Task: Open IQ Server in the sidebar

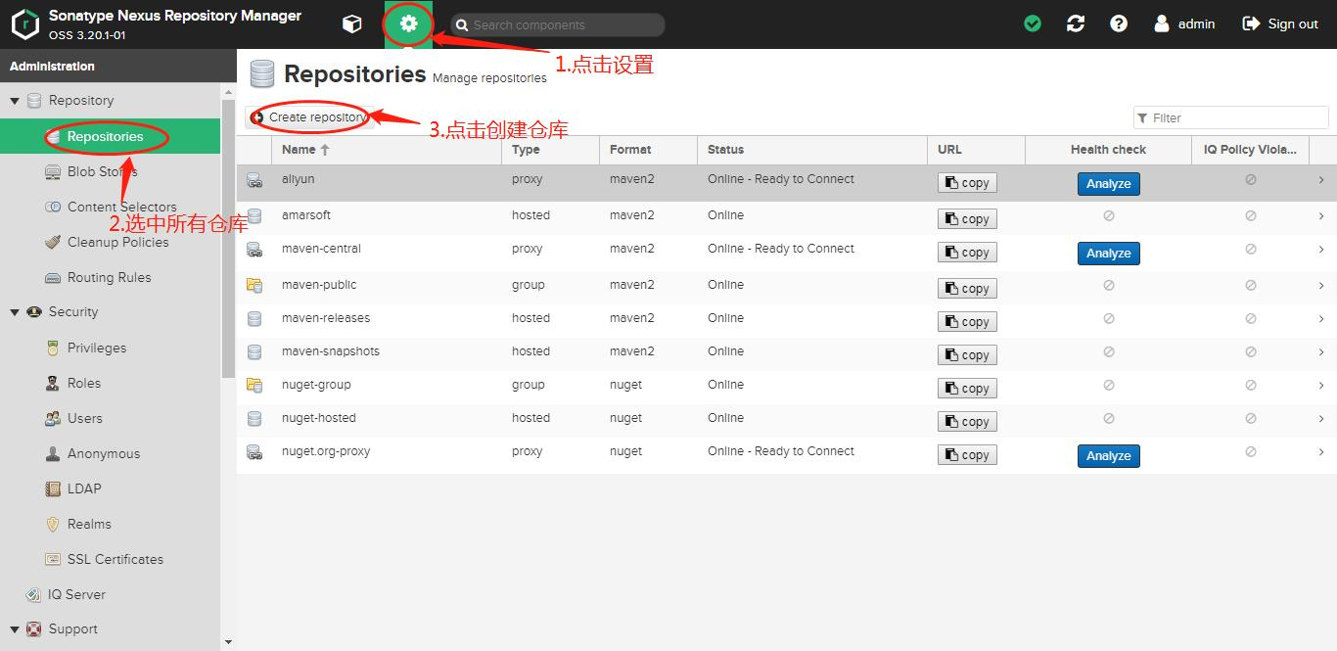Action: point(110,594)
